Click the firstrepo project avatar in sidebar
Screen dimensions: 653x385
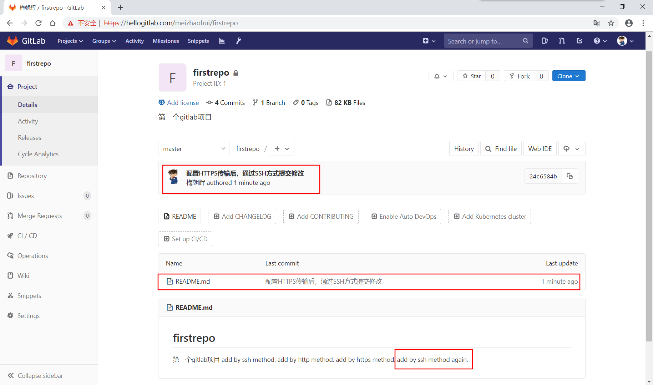pyautogui.click(x=13, y=63)
